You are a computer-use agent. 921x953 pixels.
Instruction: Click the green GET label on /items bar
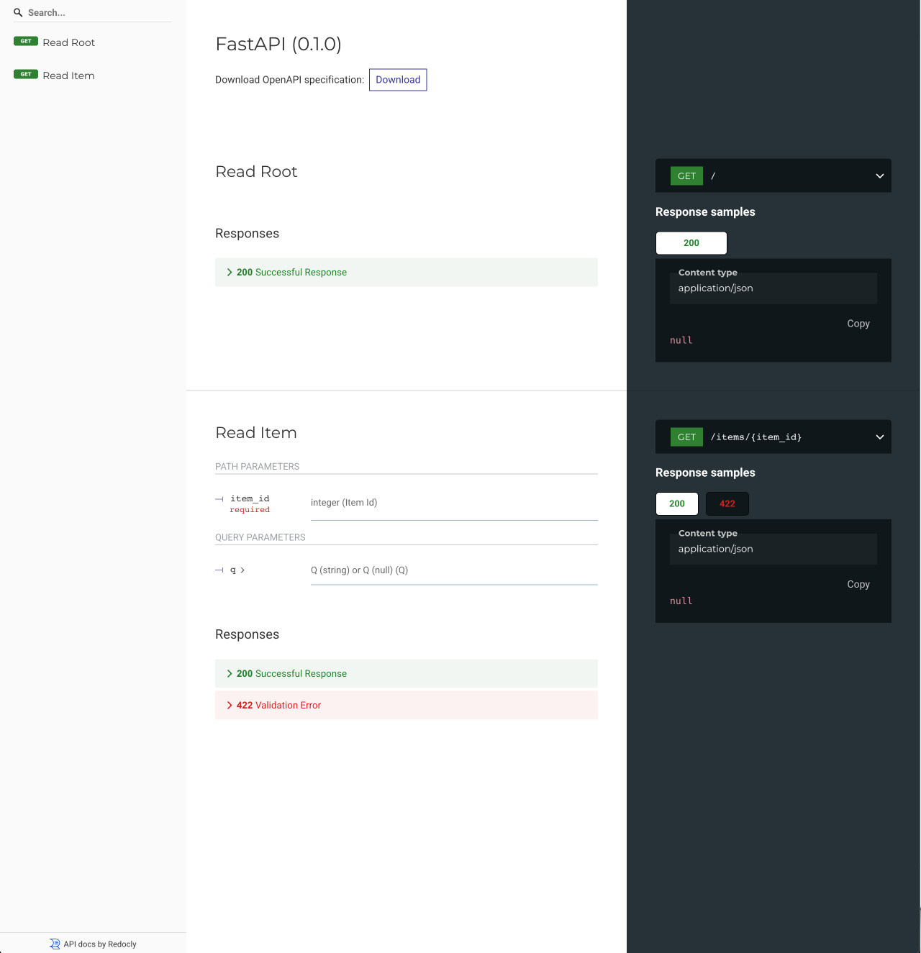pyautogui.click(x=686, y=437)
